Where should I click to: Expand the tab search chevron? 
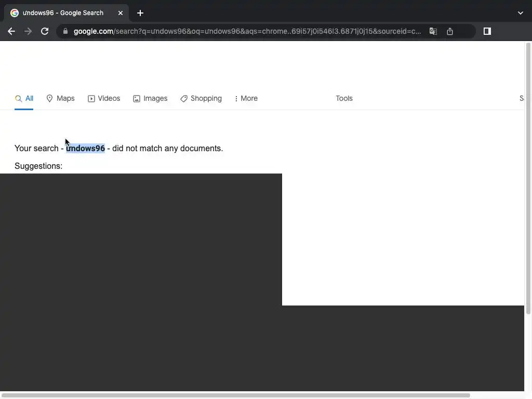521,13
